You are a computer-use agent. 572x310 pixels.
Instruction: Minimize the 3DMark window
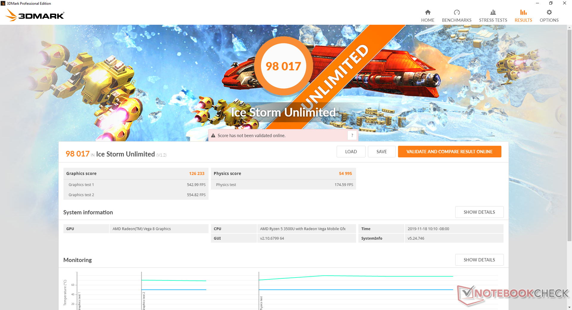(x=537, y=3)
